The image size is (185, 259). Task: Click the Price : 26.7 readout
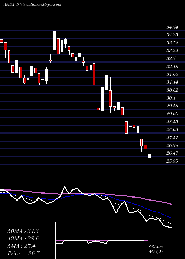(24, 253)
